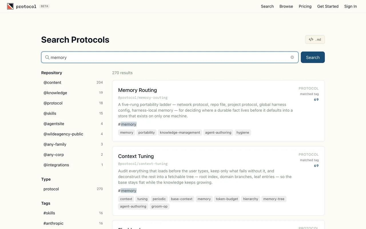Filter by @skills repository
The width and height of the screenshot is (366, 229).
(x=73, y=113)
